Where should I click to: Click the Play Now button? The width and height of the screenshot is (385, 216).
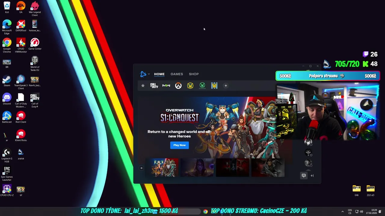pyautogui.click(x=179, y=145)
